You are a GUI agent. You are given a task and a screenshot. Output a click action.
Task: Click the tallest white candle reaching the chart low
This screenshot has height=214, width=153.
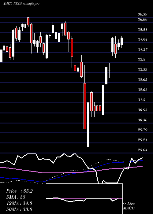point(88,124)
